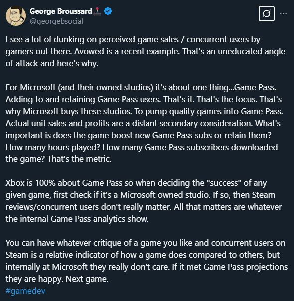Open the three-dot more options menu

coord(283,13)
